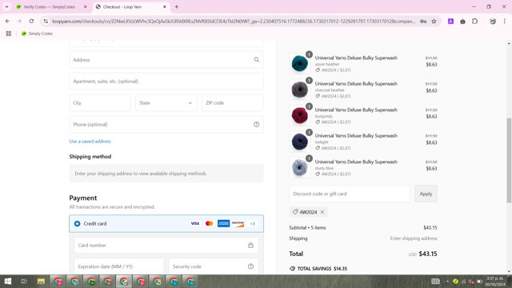Select the Credit card radio button
512x288 pixels.
pyautogui.click(x=77, y=224)
